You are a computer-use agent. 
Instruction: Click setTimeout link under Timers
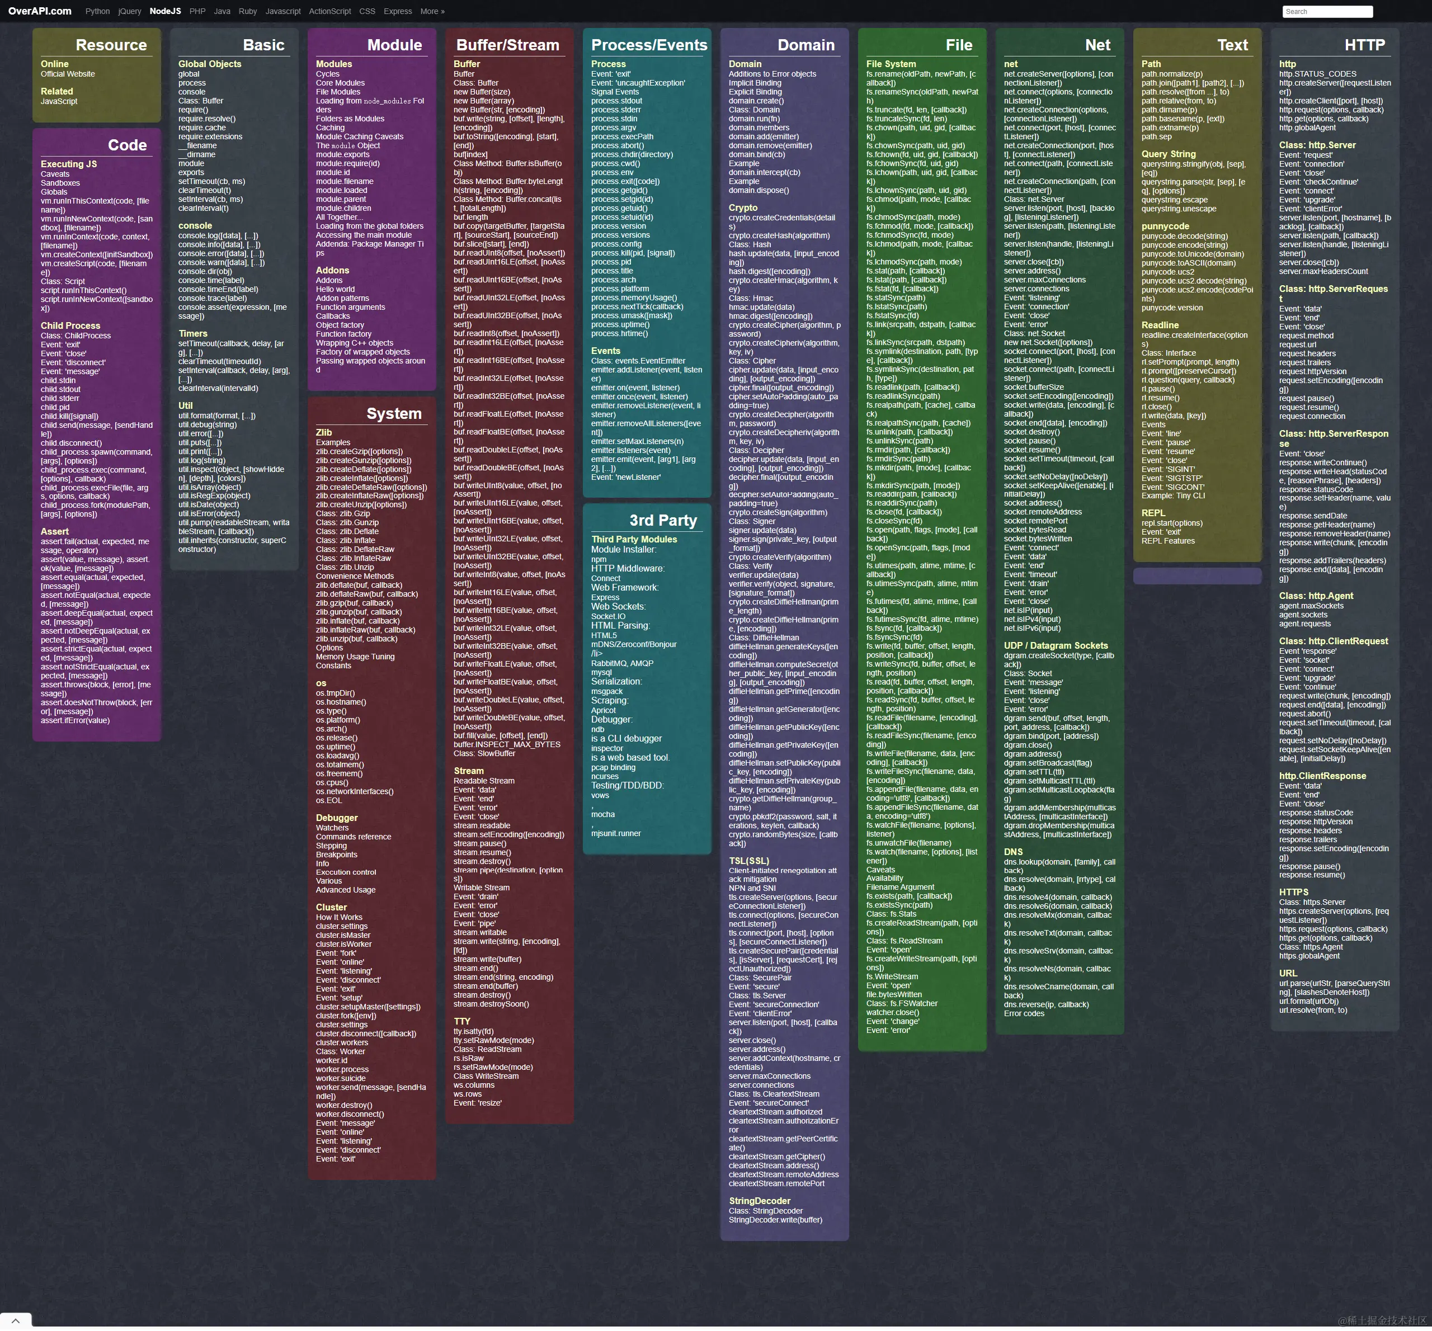[x=200, y=343]
